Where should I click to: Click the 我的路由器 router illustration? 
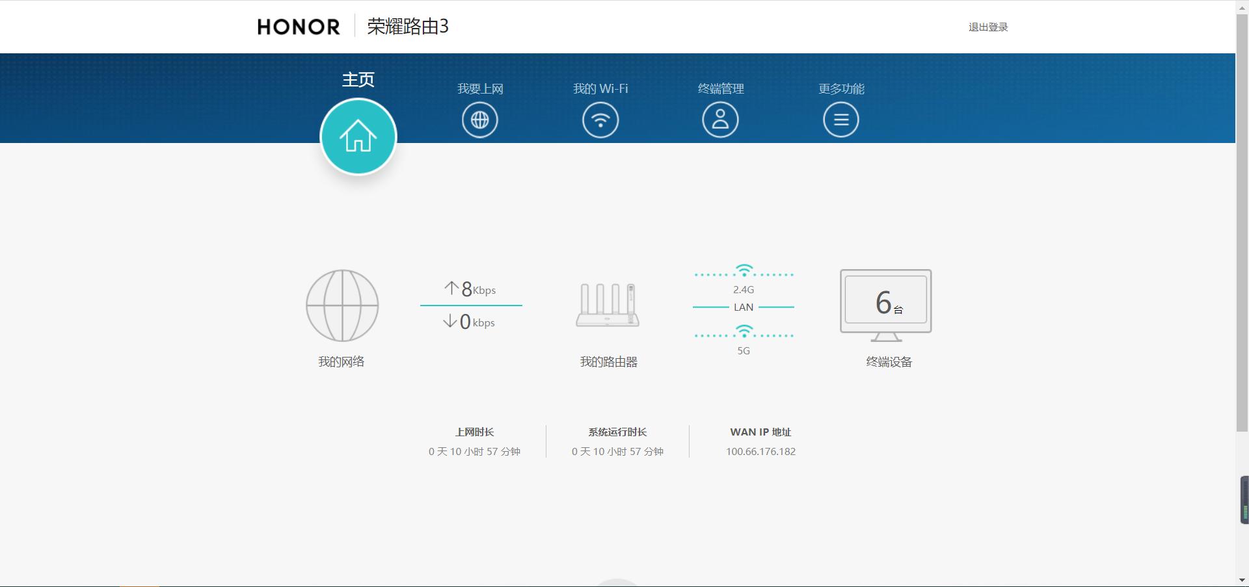608,306
